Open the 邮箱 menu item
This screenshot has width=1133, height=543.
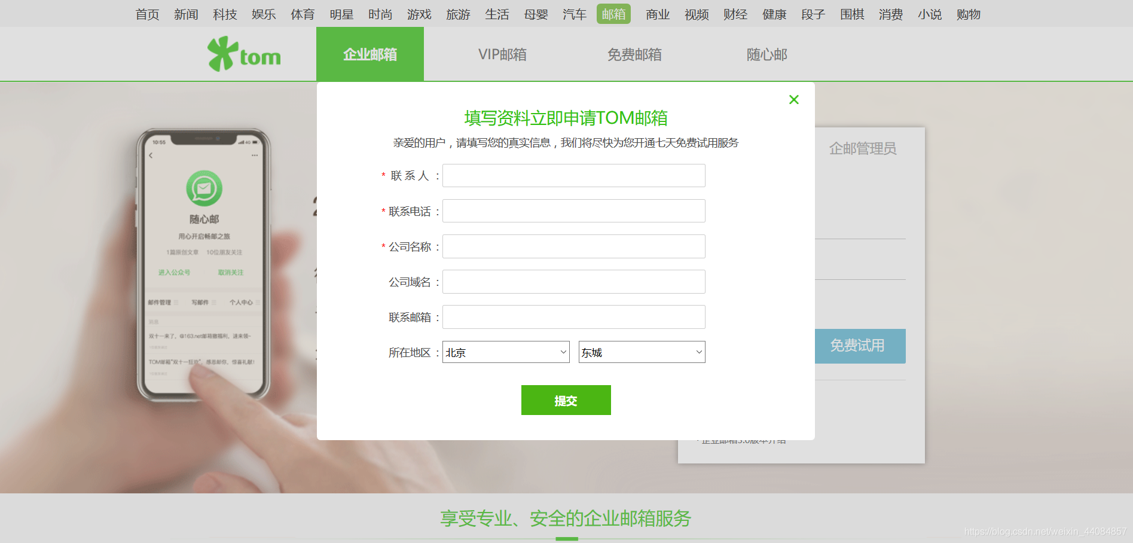pyautogui.click(x=613, y=14)
